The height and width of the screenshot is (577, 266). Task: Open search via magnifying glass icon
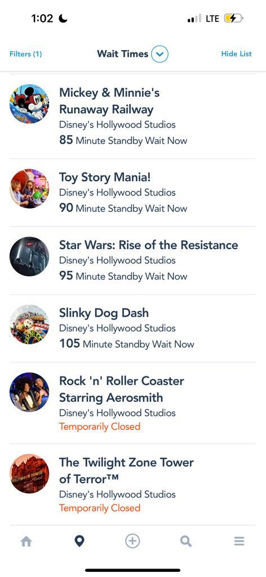click(186, 542)
